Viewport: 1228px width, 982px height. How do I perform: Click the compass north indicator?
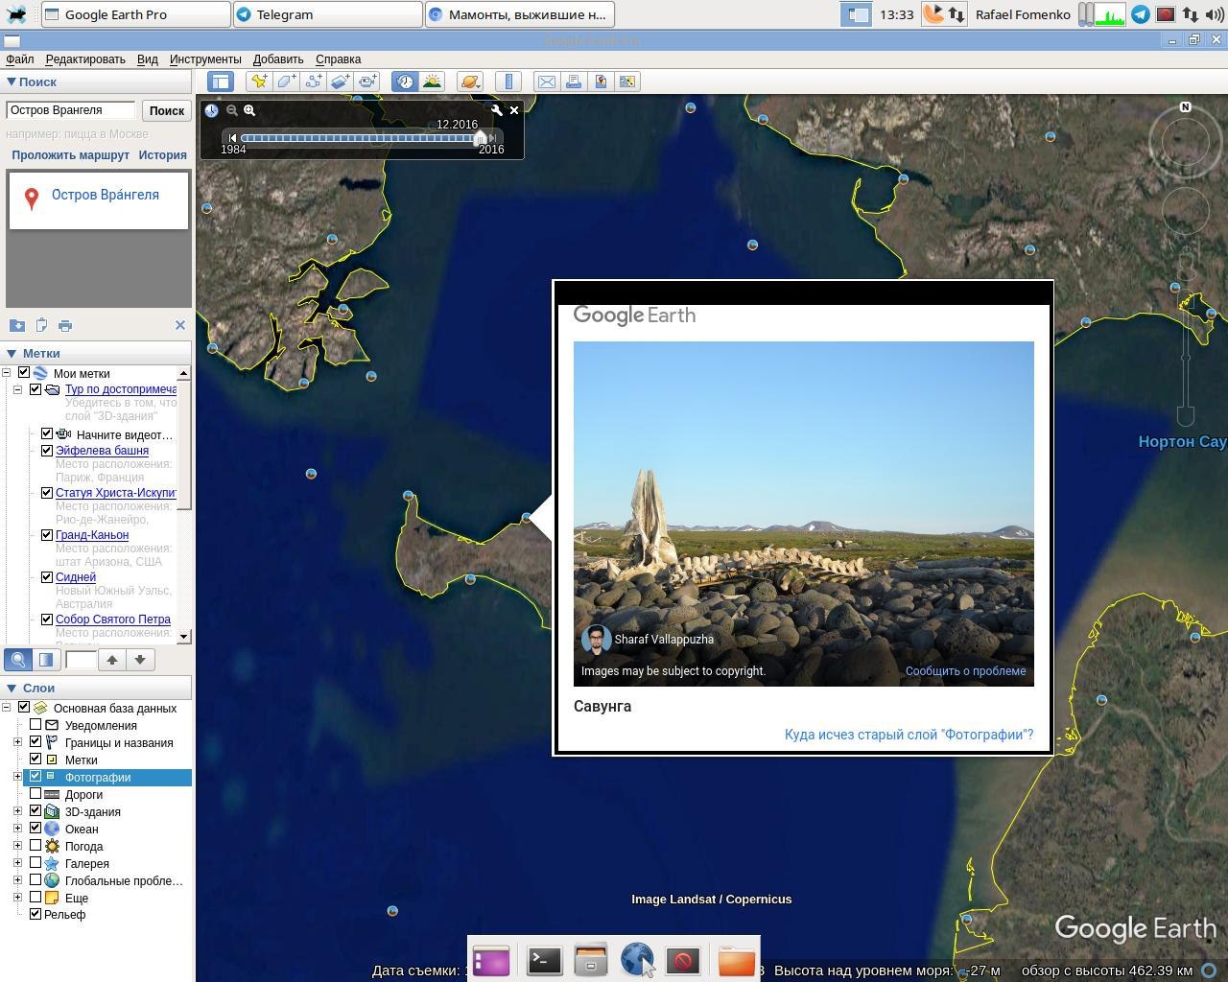(1185, 106)
